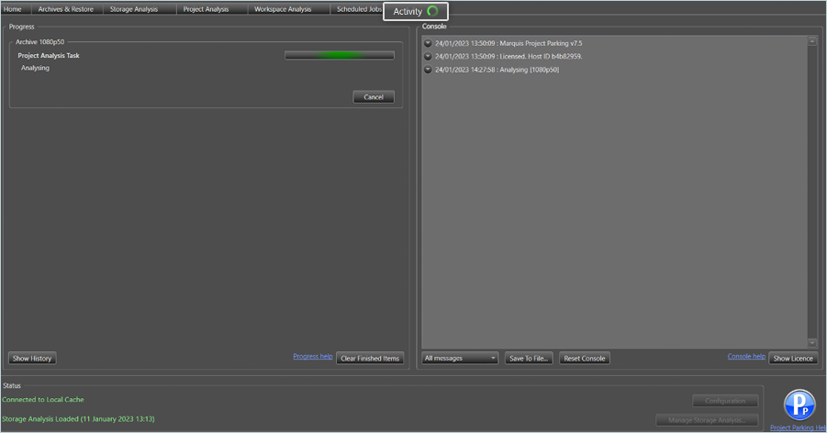Click Clear Finished Items
This screenshot has width=827, height=433.
point(370,358)
